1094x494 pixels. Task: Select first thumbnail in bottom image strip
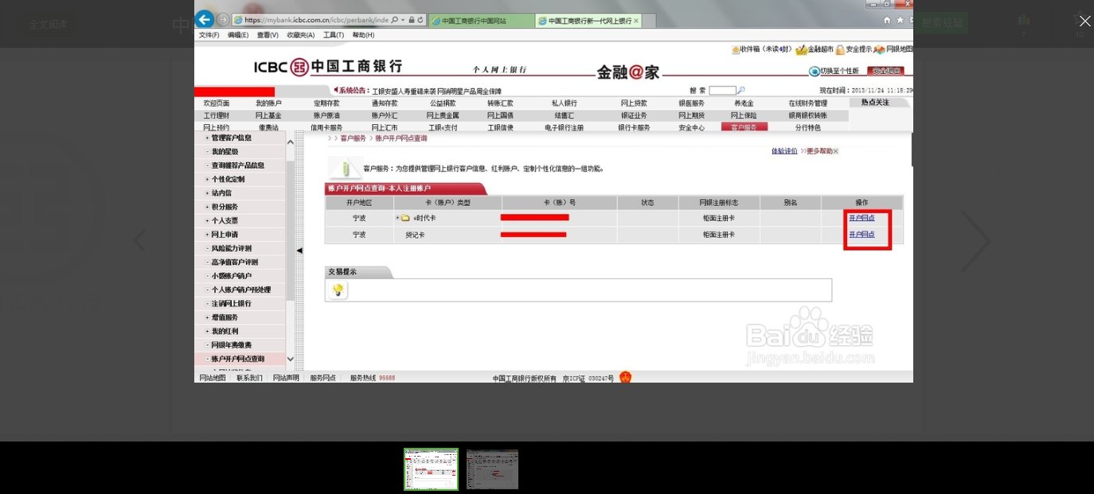coord(431,469)
